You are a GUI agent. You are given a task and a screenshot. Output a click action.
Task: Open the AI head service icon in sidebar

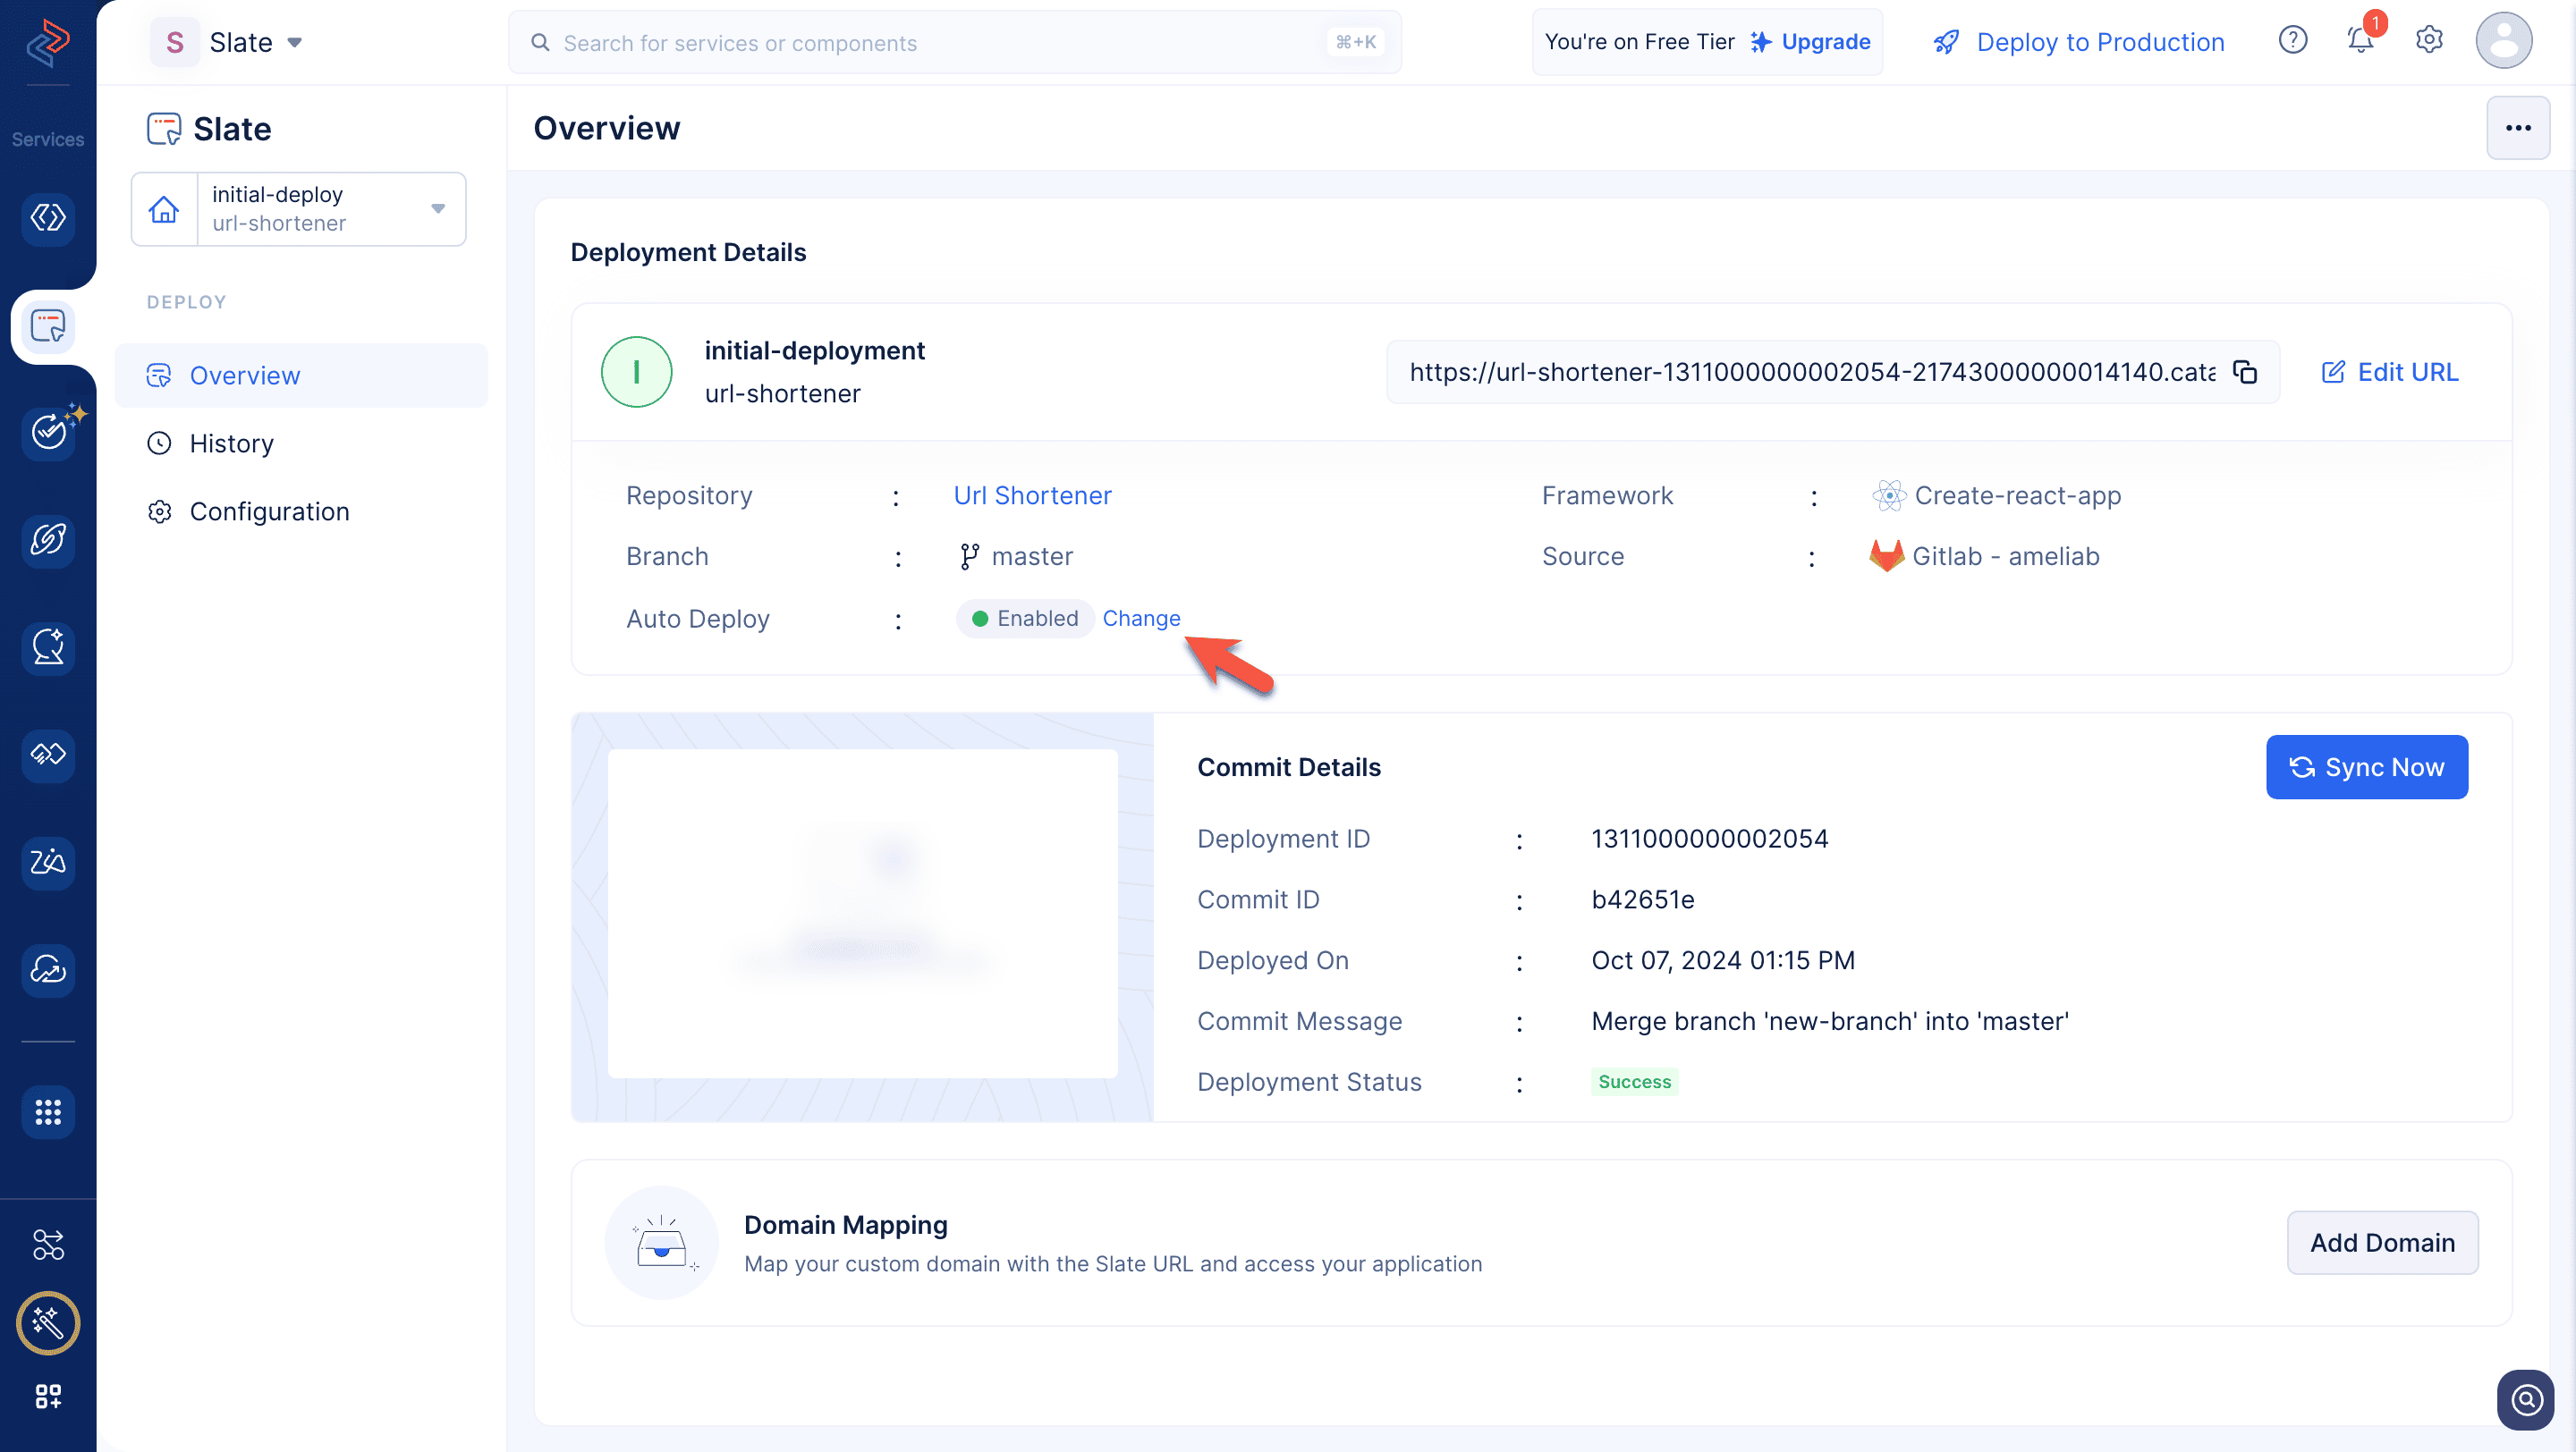(48, 647)
